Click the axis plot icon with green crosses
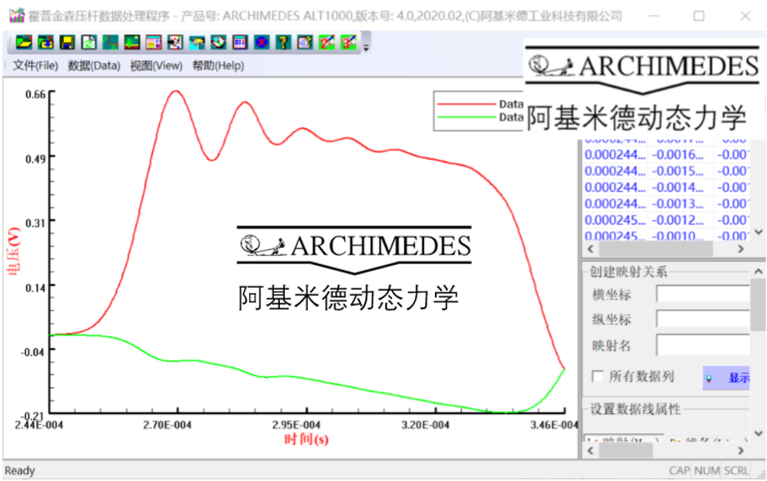 pyautogui.click(x=110, y=43)
